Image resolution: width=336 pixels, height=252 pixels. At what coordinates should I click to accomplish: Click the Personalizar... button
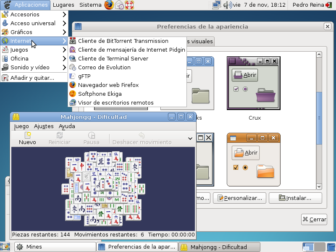pos(239,198)
